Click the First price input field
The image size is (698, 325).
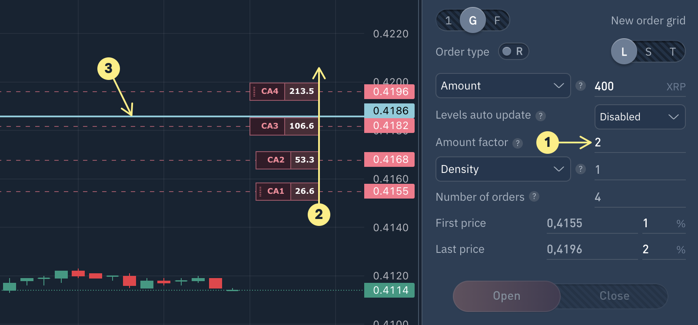pyautogui.click(x=591, y=223)
